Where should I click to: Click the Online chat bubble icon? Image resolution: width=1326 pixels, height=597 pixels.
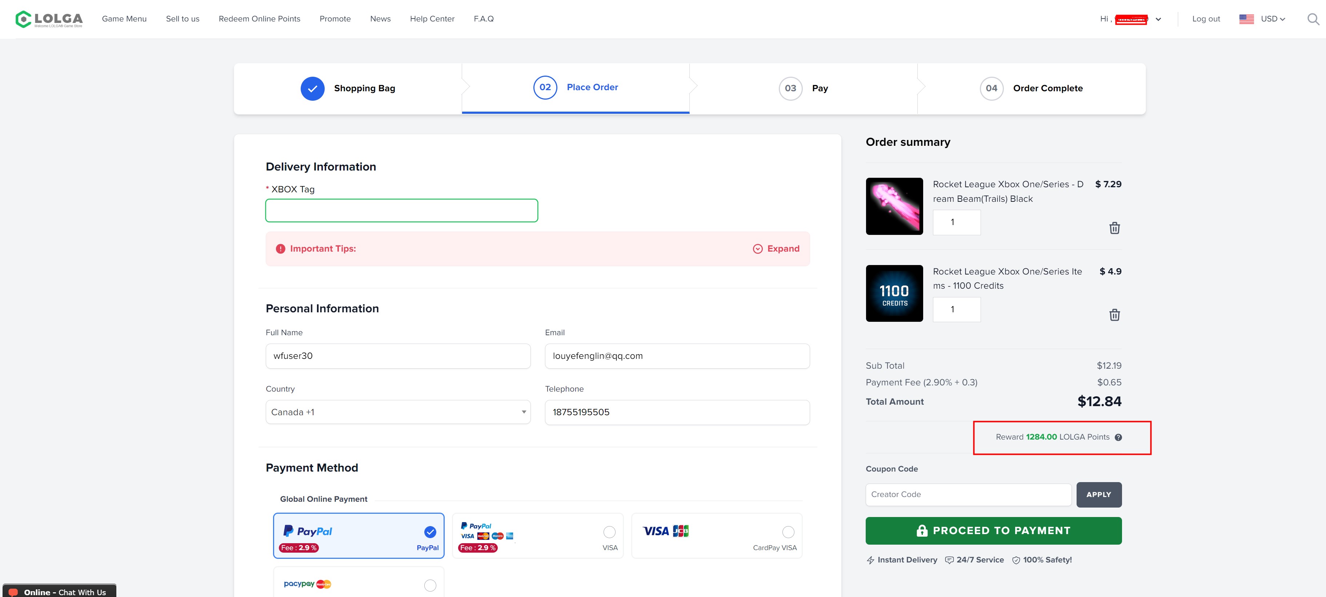(14, 592)
